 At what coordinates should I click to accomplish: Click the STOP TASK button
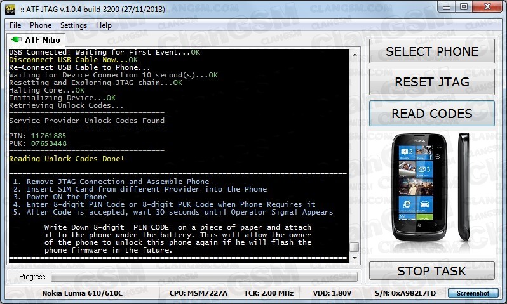(x=431, y=271)
